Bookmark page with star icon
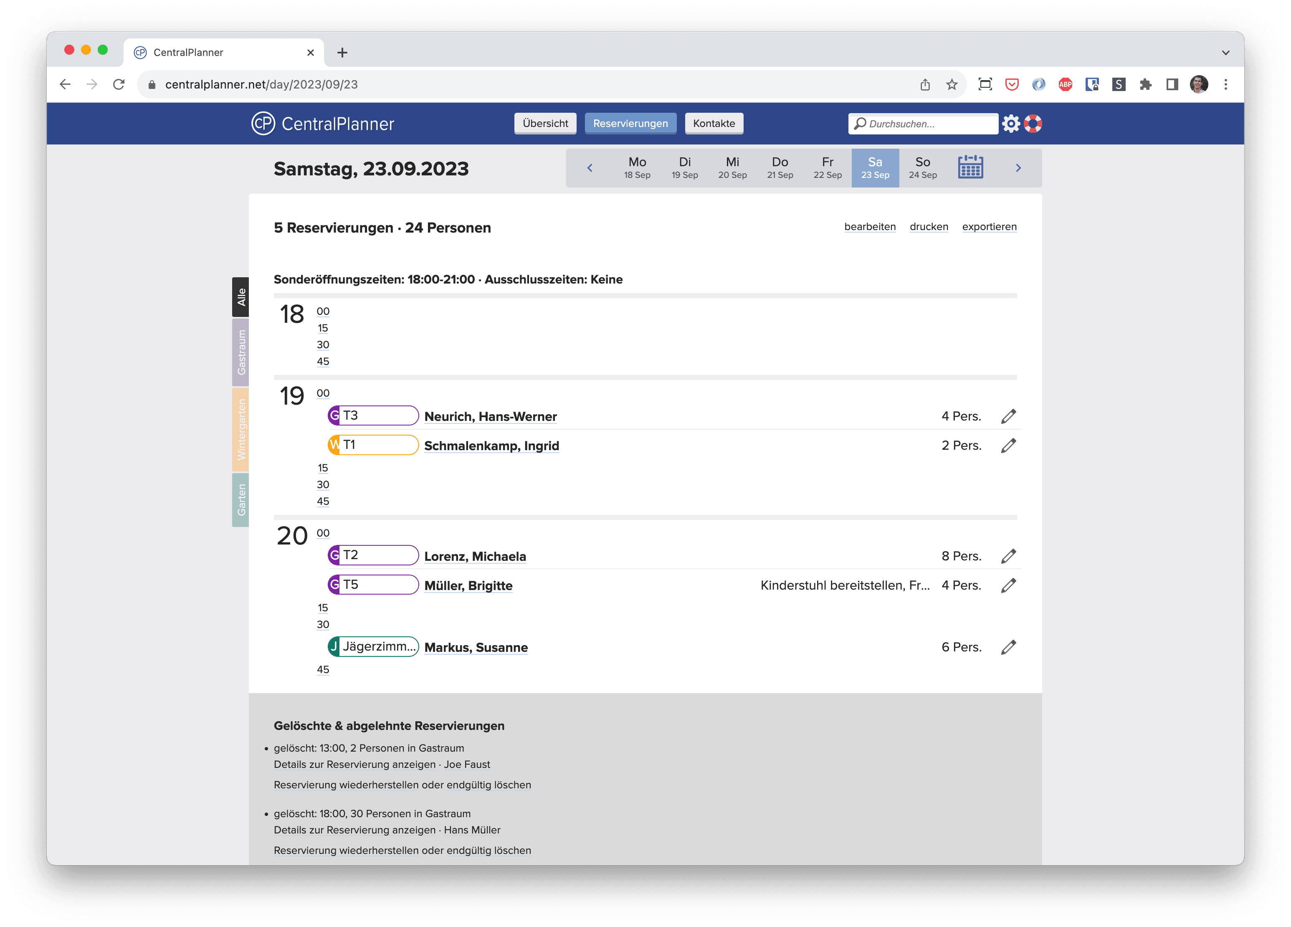Image resolution: width=1291 pixels, height=927 pixels. coord(951,84)
